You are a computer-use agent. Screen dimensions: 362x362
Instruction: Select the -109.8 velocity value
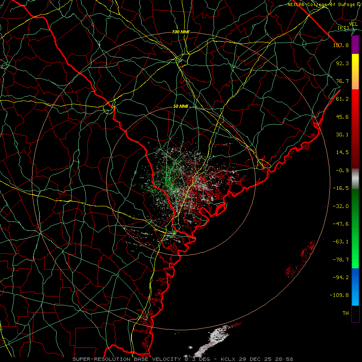coord(339,295)
